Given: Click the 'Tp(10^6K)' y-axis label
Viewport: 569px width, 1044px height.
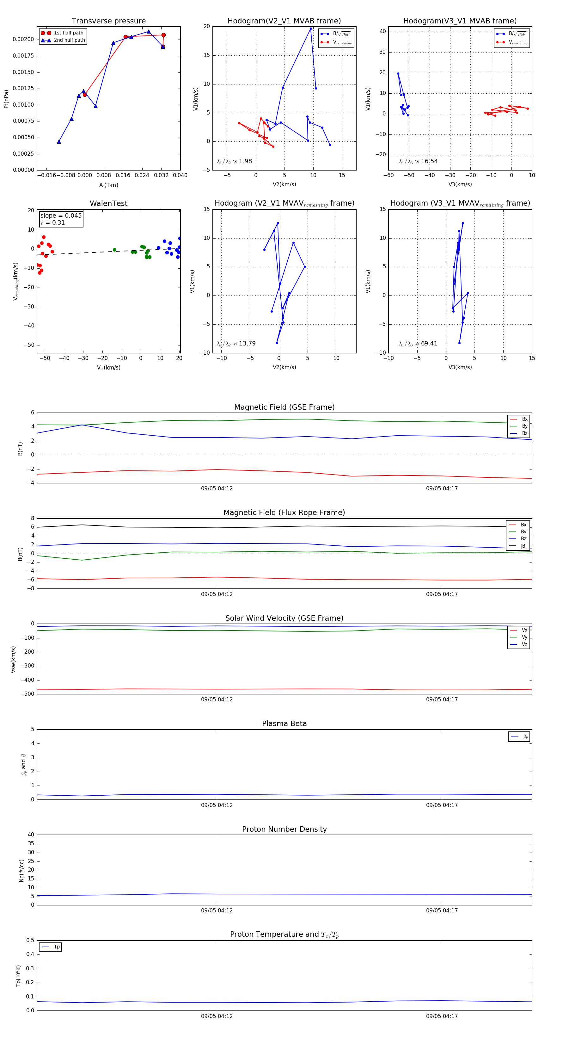Looking at the screenshot, I should pos(19,976).
